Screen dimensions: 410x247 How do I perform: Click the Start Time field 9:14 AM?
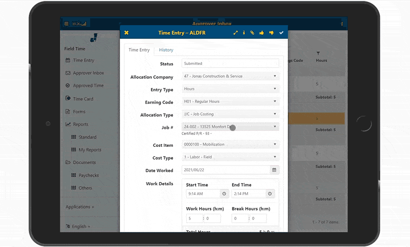coord(204,193)
